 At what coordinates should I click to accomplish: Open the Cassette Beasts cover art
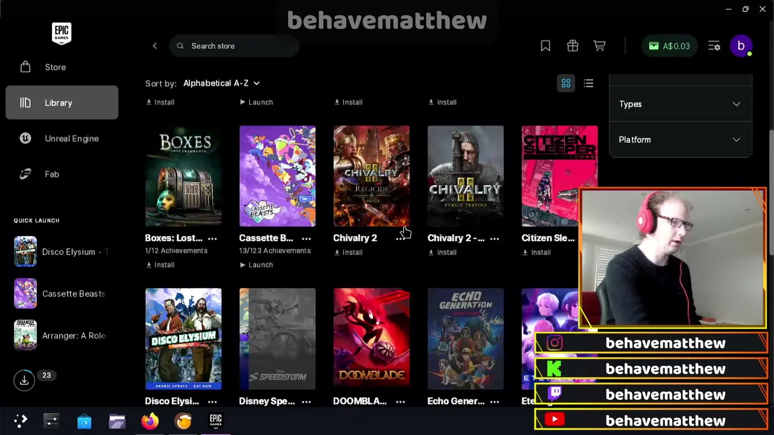point(278,176)
